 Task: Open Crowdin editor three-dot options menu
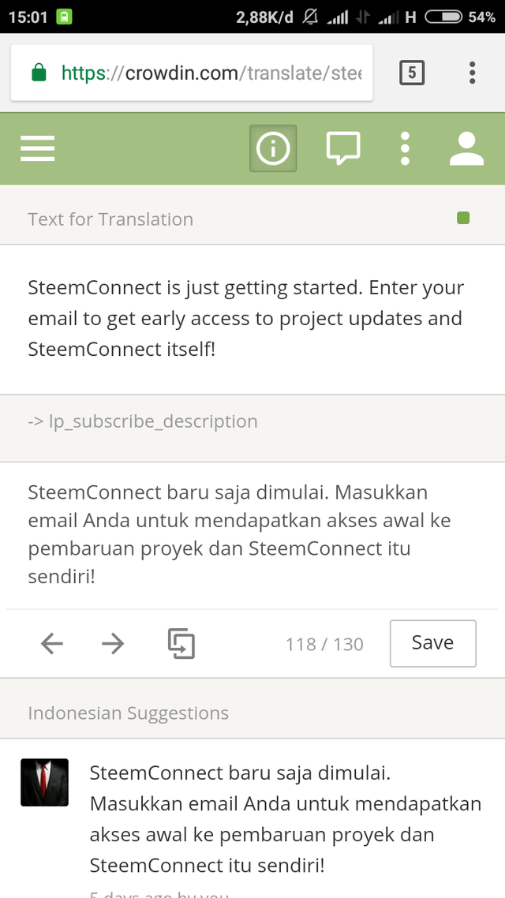[x=405, y=148]
